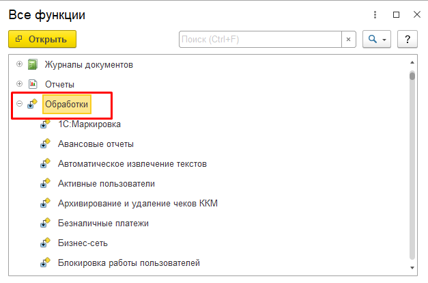
Task: Select Блокировка работы пользователей item
Action: point(129,262)
